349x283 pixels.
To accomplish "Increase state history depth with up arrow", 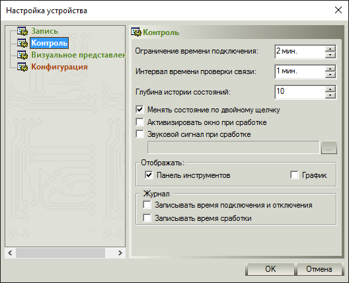I will click(330, 89).
